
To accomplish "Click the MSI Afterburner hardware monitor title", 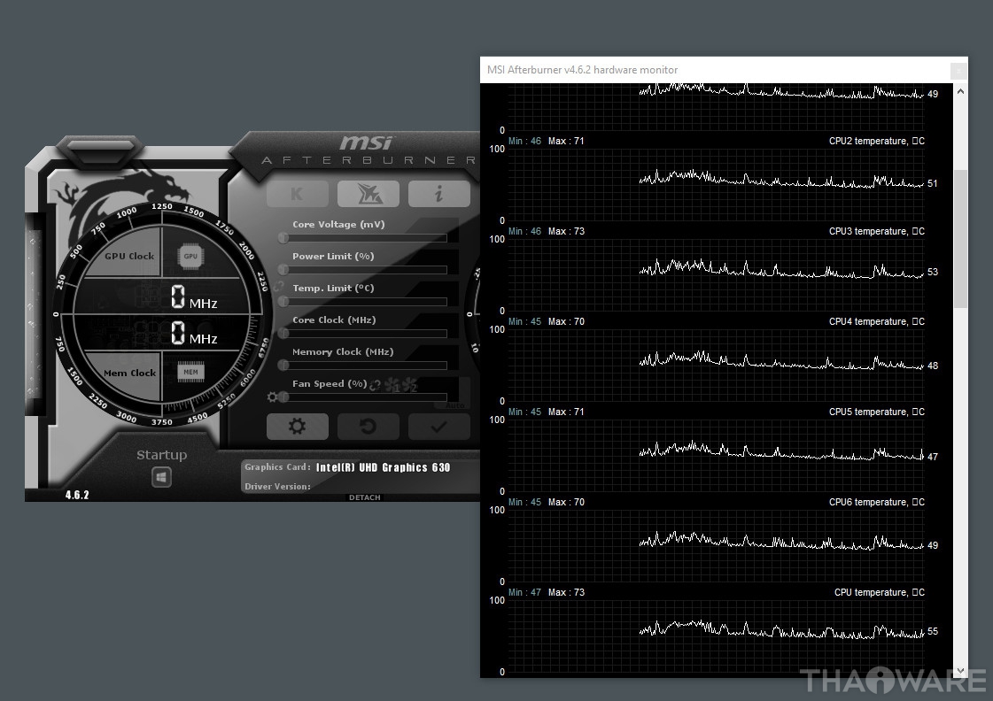I will click(582, 70).
